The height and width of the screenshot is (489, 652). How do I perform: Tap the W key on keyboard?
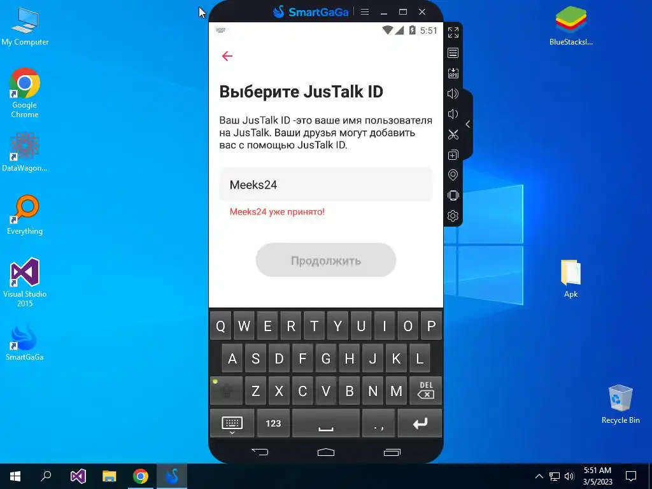pyautogui.click(x=244, y=326)
